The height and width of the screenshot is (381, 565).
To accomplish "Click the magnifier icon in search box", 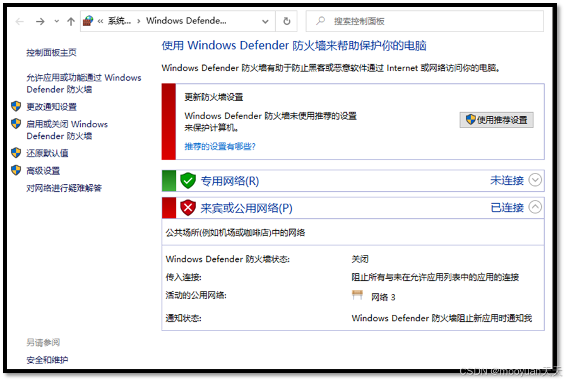I will coord(320,21).
